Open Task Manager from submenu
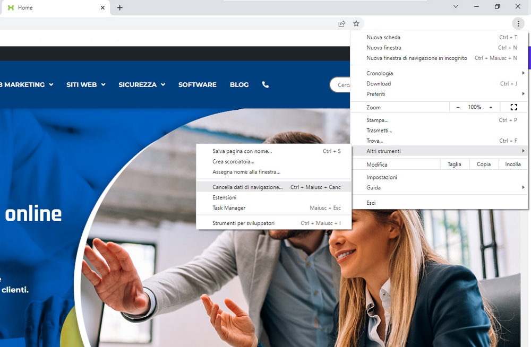Screen dimensions: 531x347 (273, 208)
